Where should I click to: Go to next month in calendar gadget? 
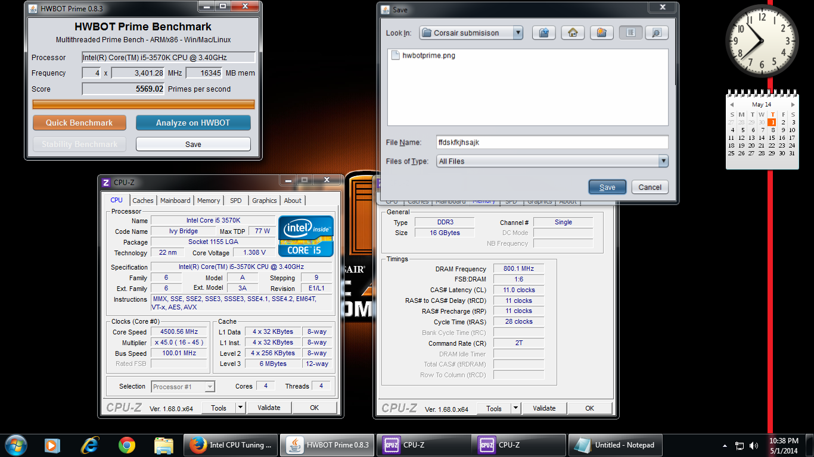pos(793,104)
